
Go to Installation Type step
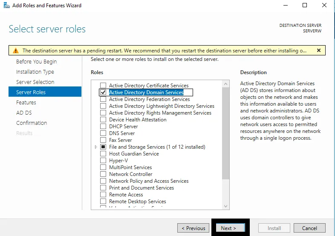pos(35,72)
